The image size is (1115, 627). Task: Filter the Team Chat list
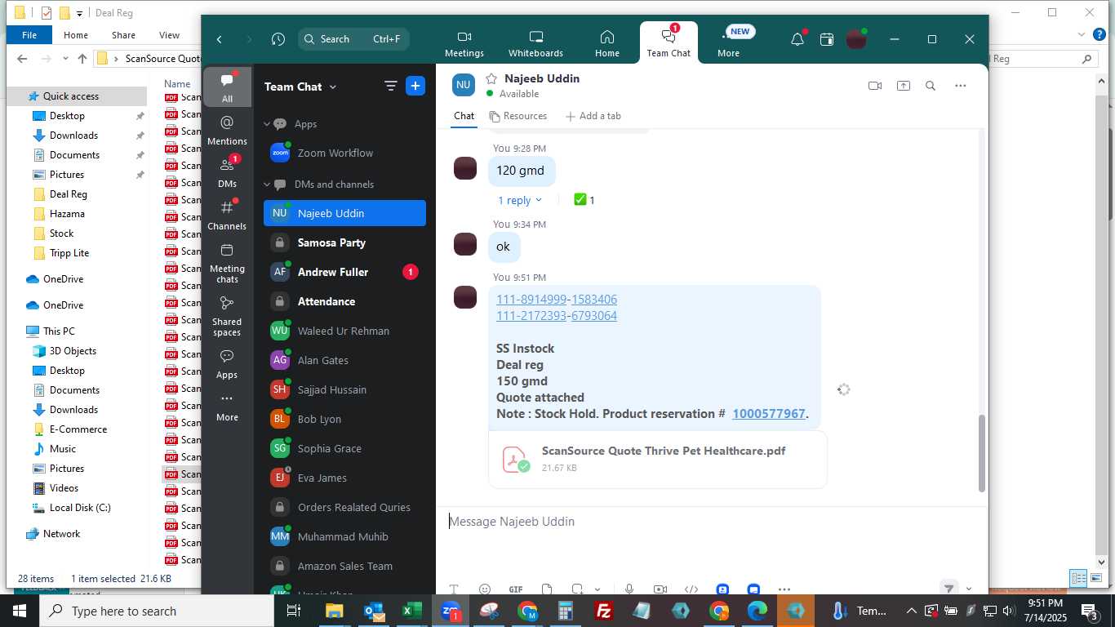[x=391, y=87]
